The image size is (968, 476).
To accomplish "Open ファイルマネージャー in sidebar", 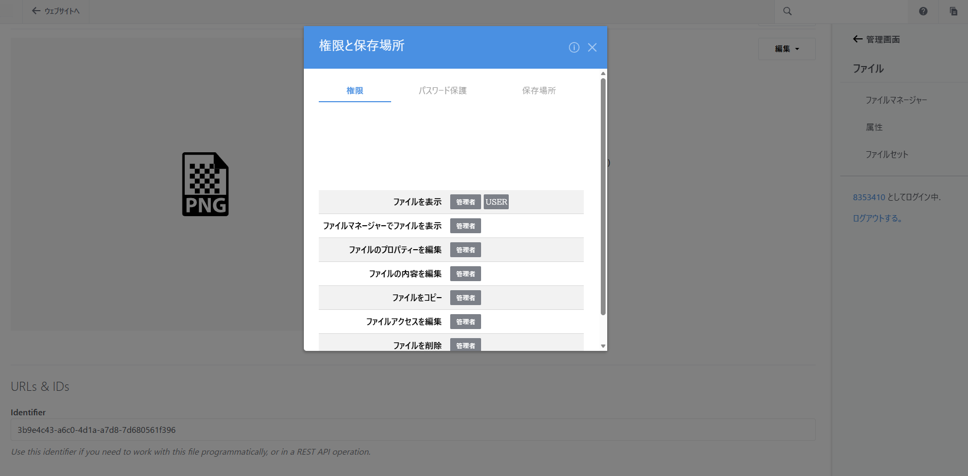I will click(896, 100).
